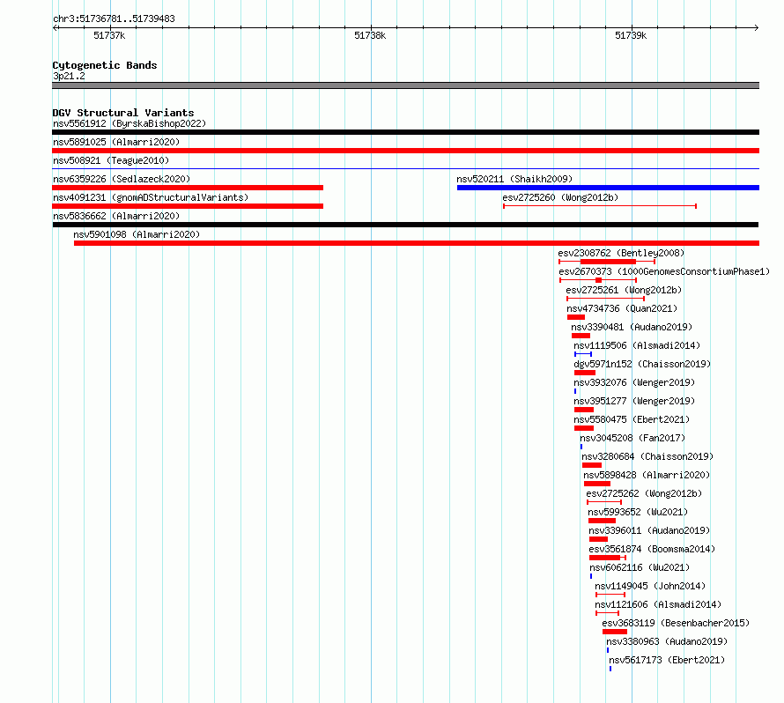Click the nsv1149045 (John2014) label
This screenshot has height=703, width=784.
650,586
